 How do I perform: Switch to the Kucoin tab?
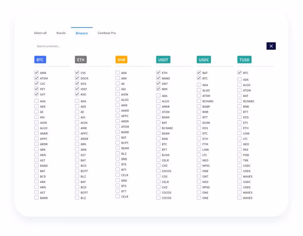pos(61,33)
